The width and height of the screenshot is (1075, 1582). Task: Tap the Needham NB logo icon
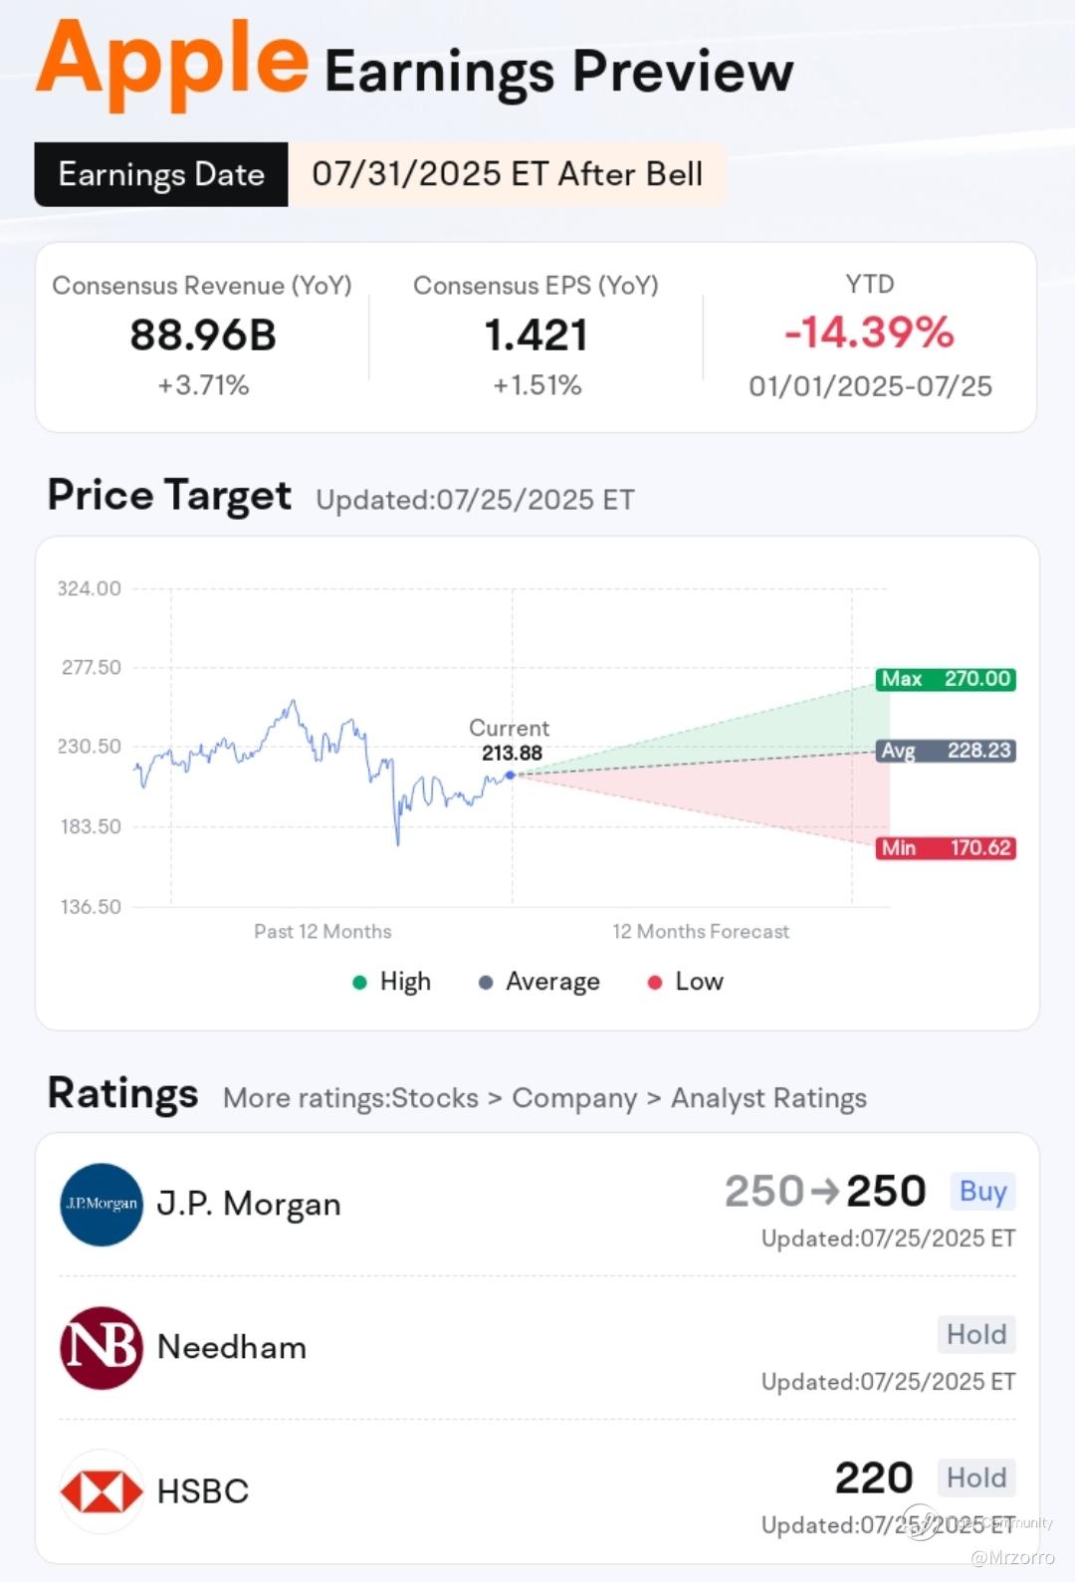point(102,1347)
